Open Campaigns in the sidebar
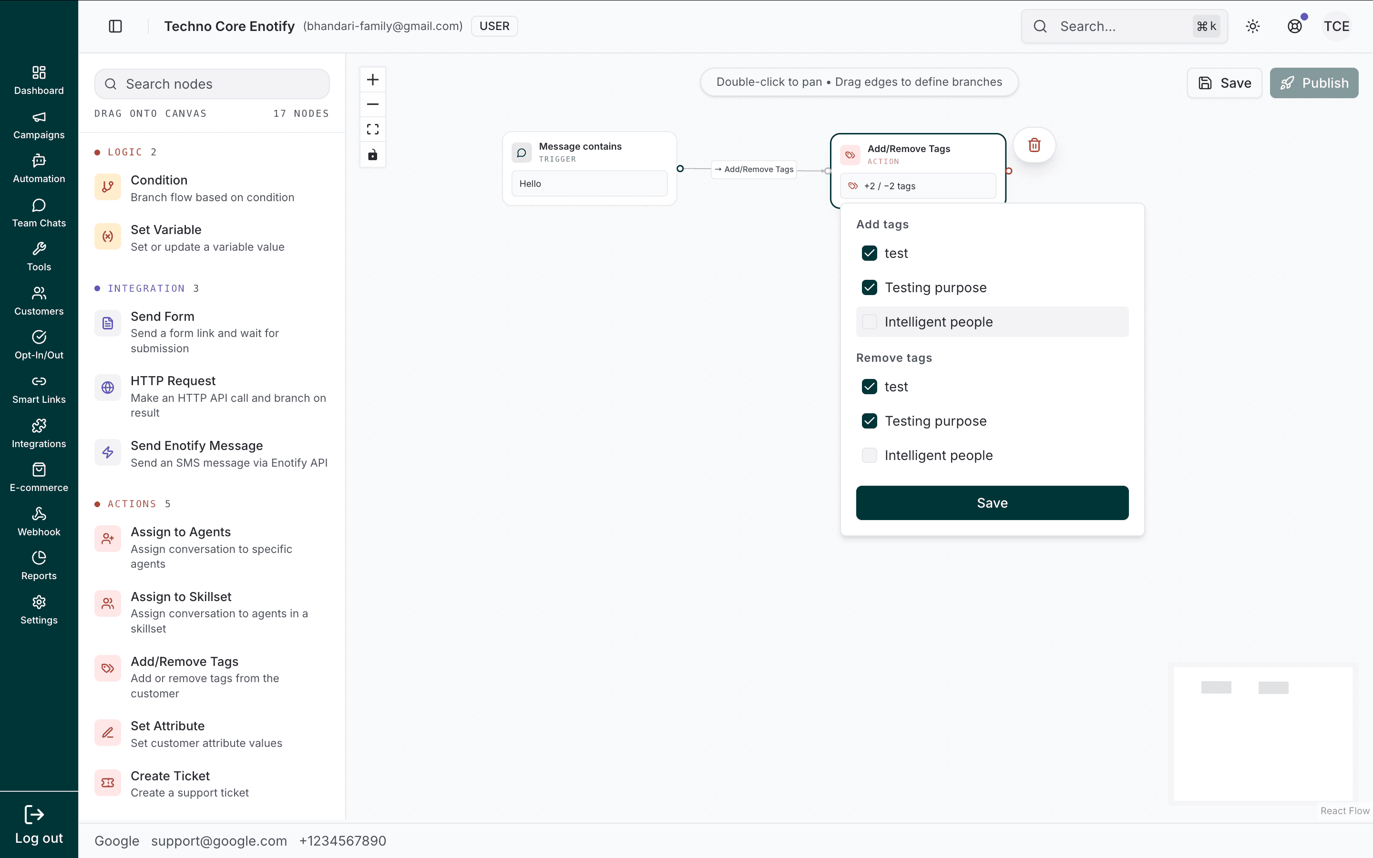1373x858 pixels. tap(39, 125)
